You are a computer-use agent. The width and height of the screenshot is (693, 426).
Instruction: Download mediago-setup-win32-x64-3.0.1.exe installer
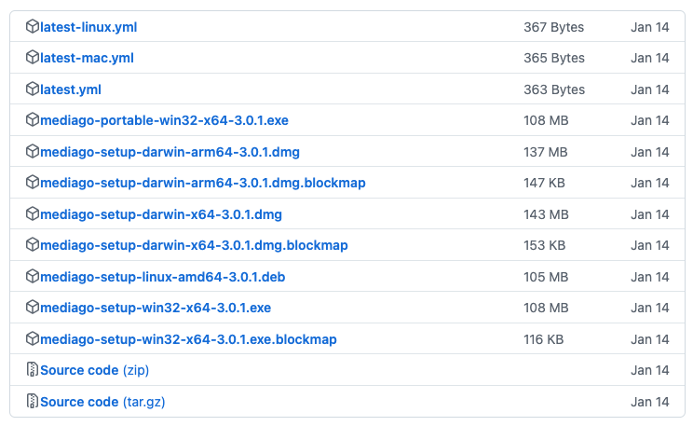tap(156, 308)
